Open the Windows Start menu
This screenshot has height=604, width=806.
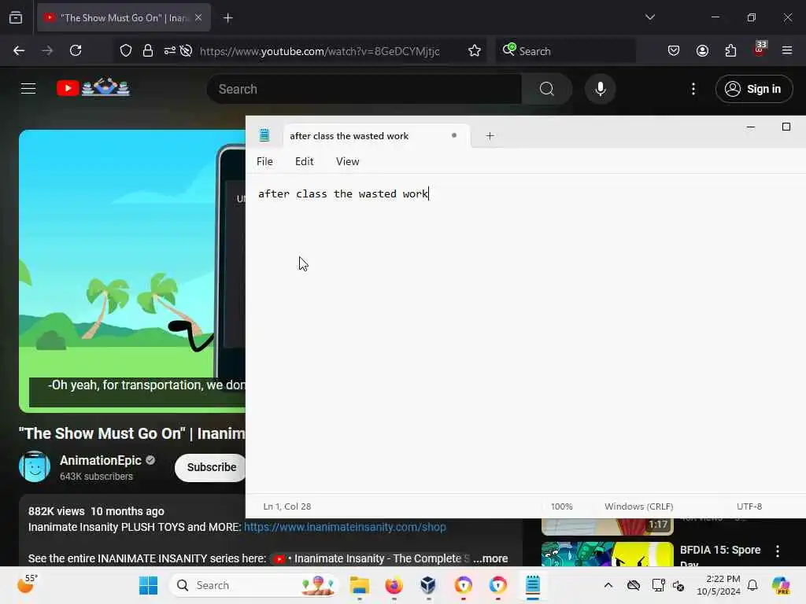pyautogui.click(x=149, y=585)
